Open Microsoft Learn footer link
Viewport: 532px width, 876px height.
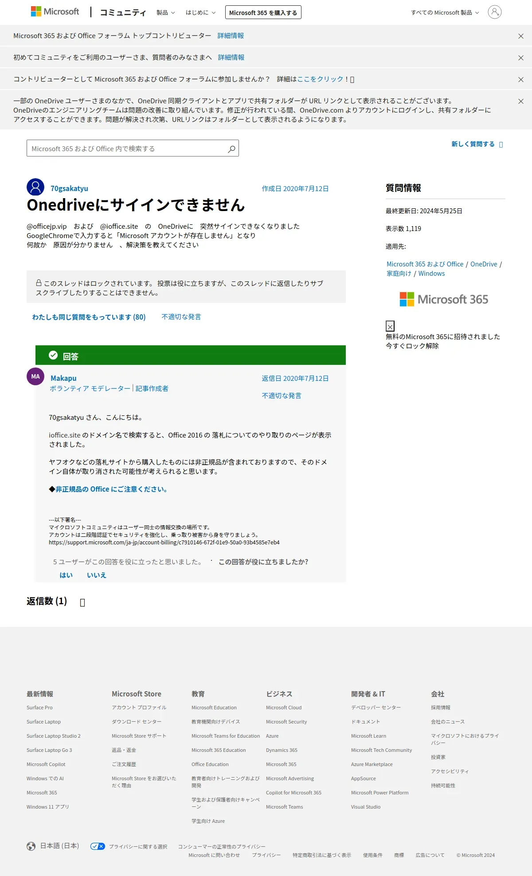tap(368, 736)
